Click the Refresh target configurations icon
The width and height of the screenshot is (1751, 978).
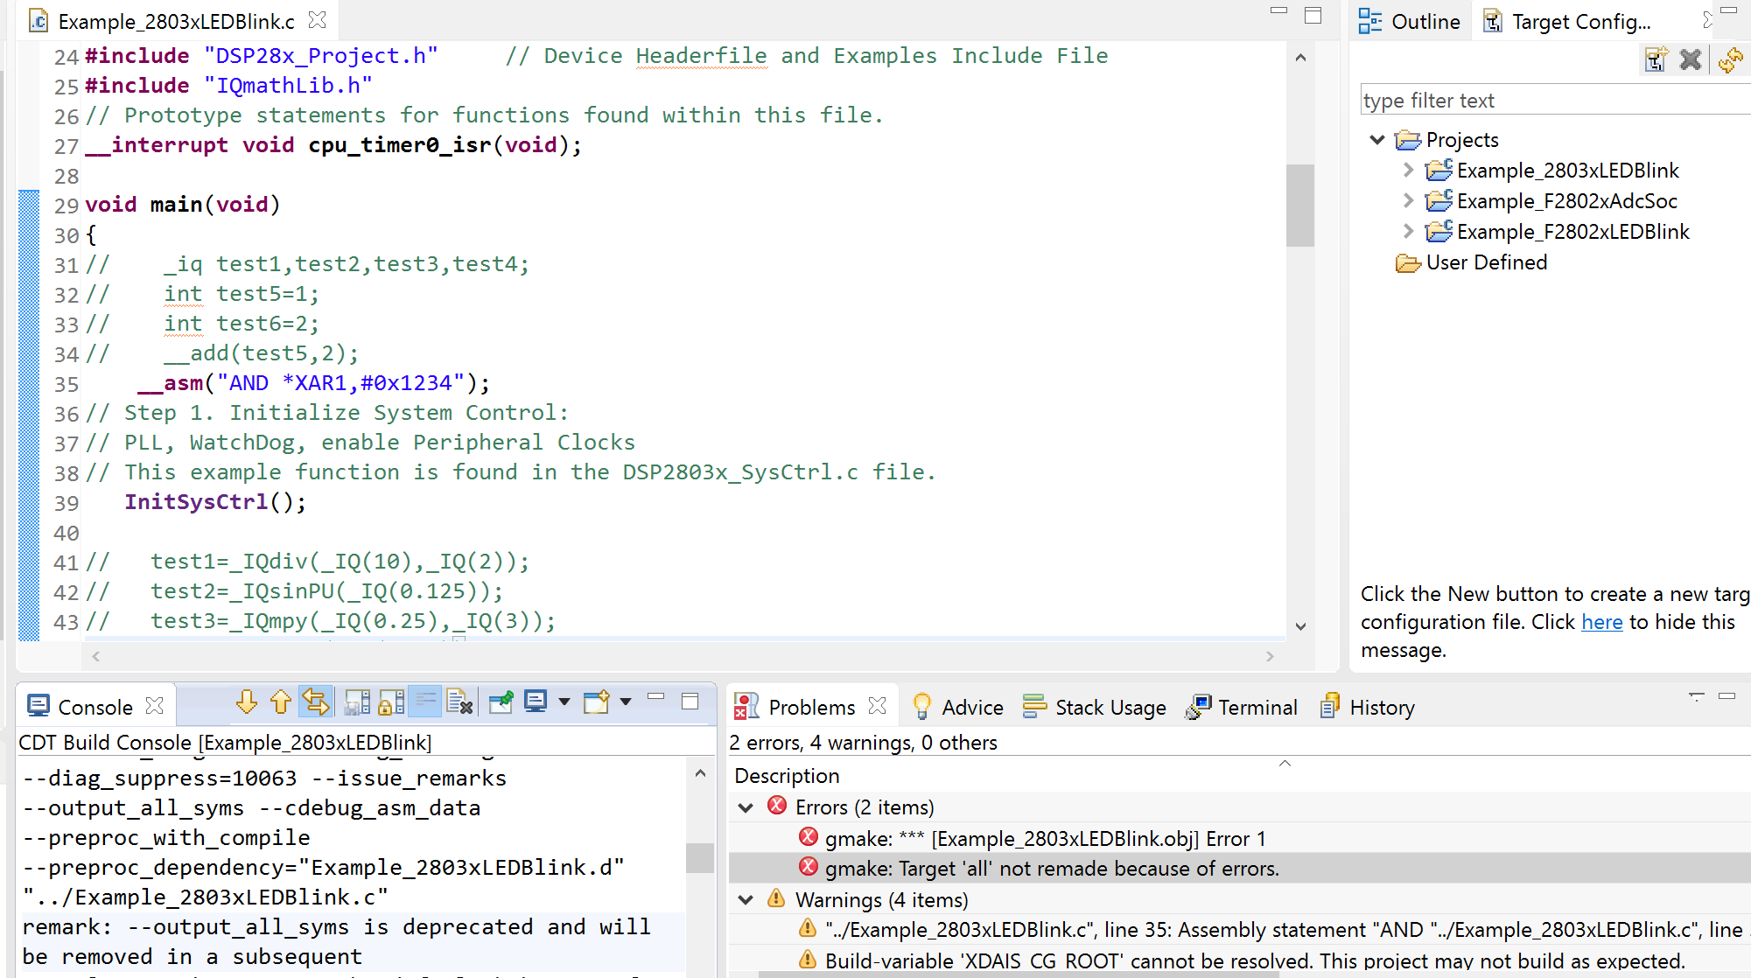(x=1730, y=59)
